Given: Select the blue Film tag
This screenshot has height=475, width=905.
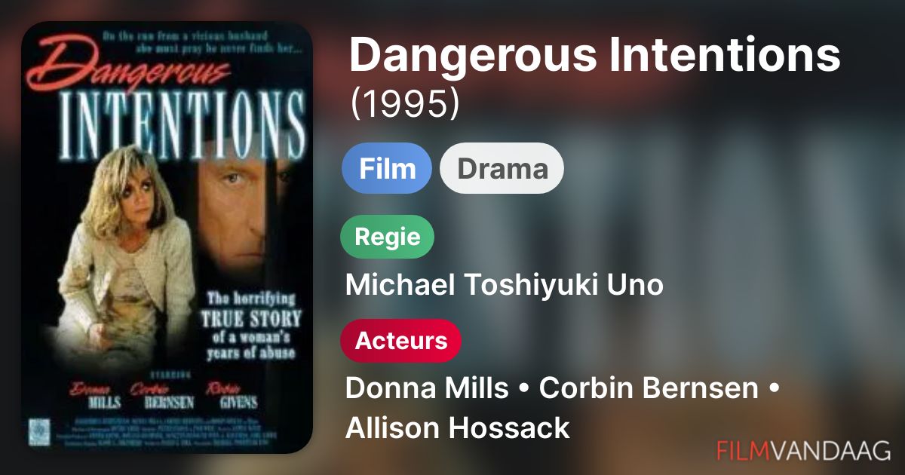Looking at the screenshot, I should (x=387, y=168).
